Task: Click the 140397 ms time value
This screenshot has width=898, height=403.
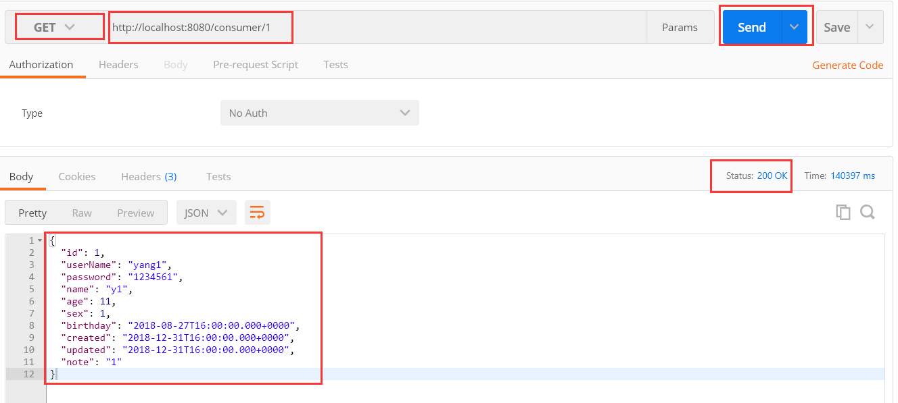Action: [853, 176]
